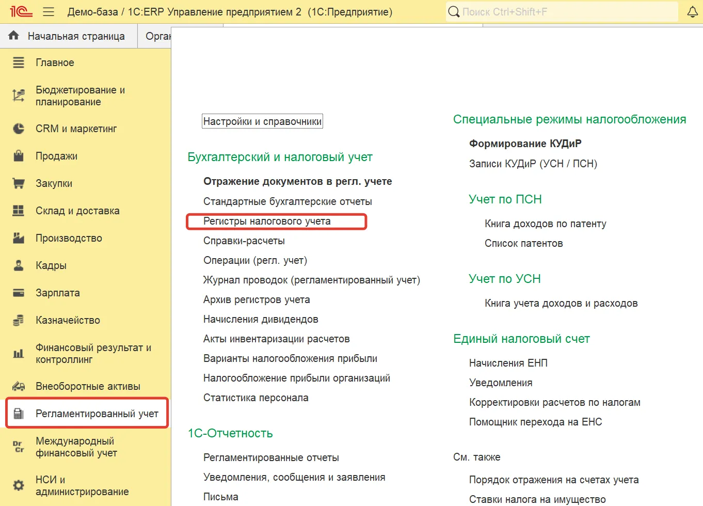Open Операции (регл. учет)

tap(255, 260)
